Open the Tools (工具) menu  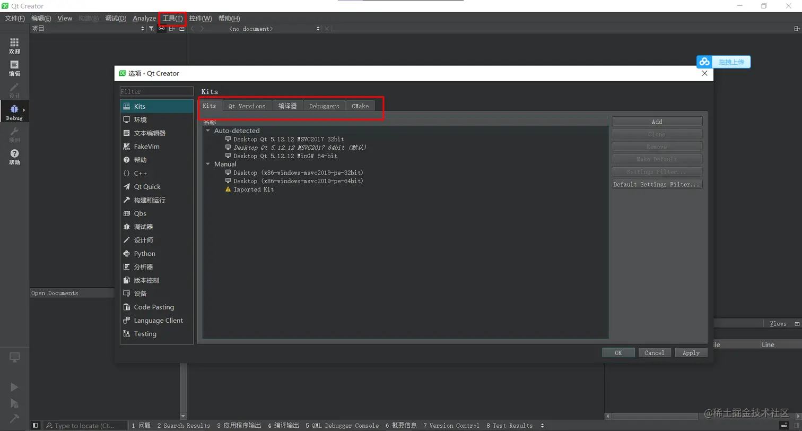(x=172, y=19)
